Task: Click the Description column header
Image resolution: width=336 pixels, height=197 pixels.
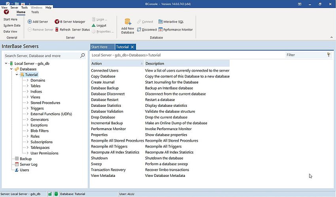Action: pos(187,63)
